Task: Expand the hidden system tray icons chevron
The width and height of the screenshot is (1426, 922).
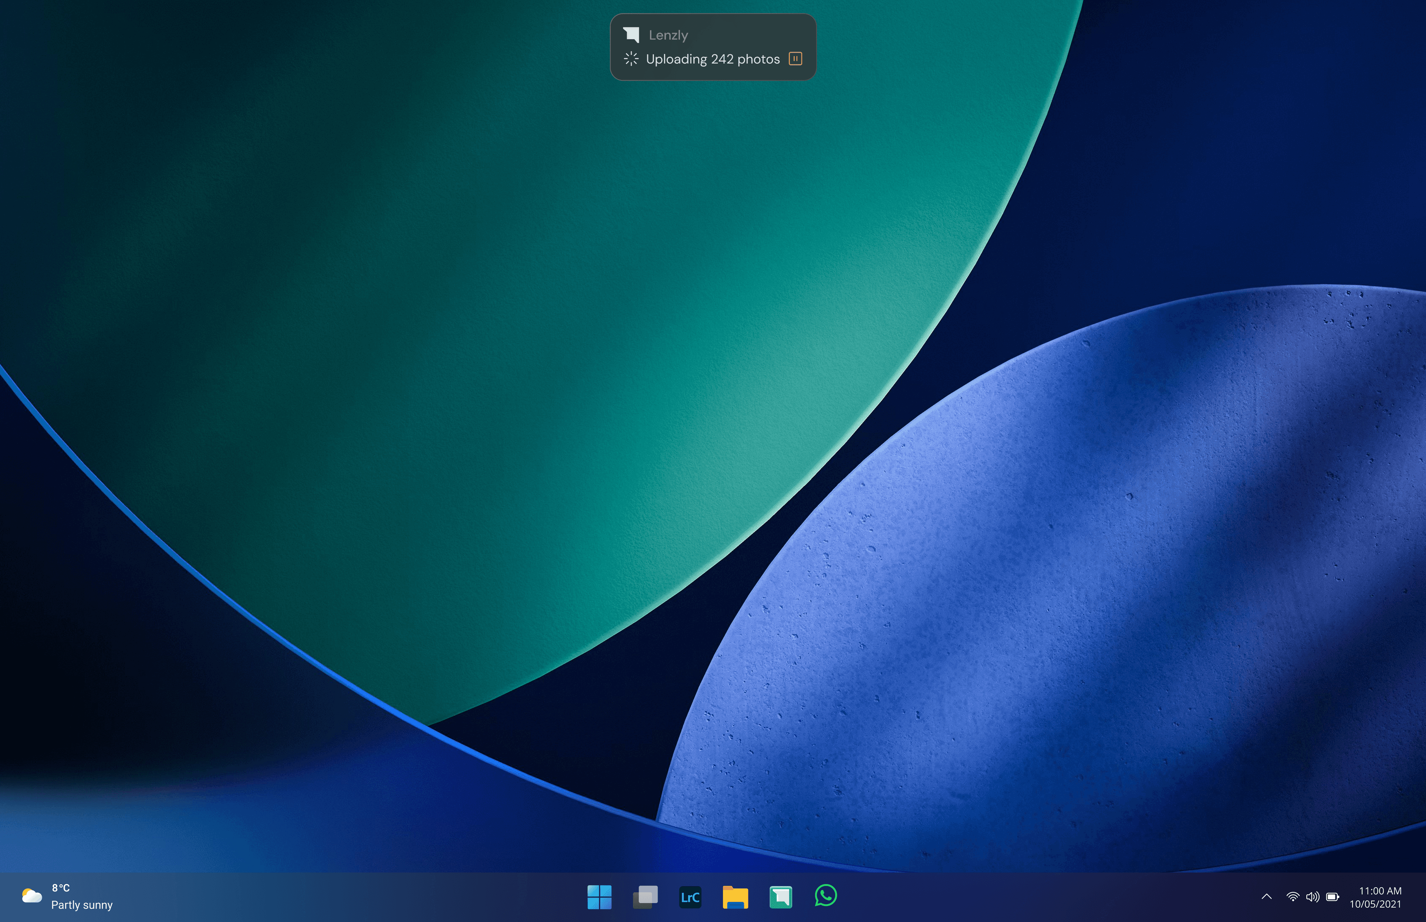Action: pyautogui.click(x=1266, y=897)
